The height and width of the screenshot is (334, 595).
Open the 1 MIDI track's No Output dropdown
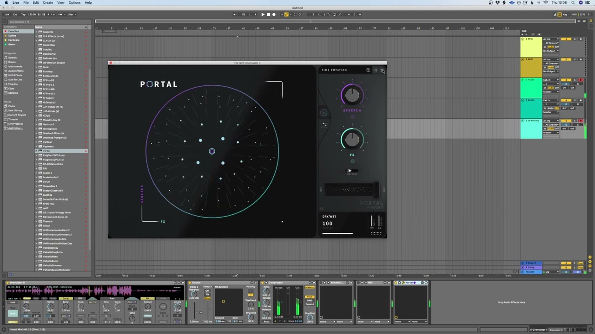(x=551, y=51)
